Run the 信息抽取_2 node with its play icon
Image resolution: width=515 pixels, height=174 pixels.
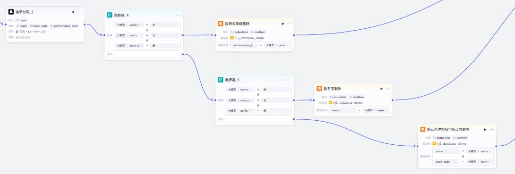click(74, 12)
